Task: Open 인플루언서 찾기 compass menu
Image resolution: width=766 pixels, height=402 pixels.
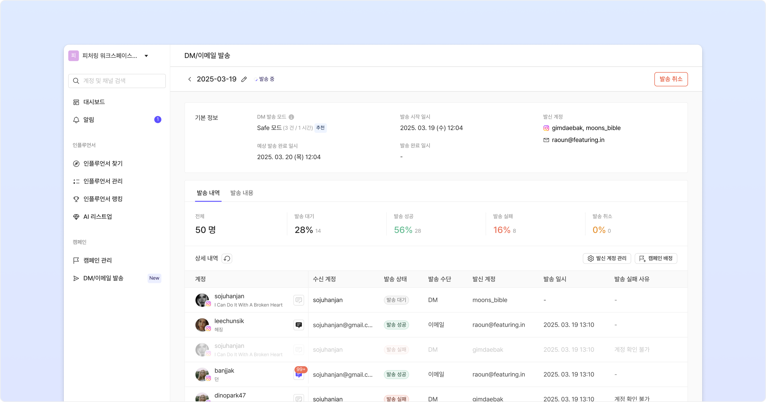Action: pyautogui.click(x=103, y=164)
